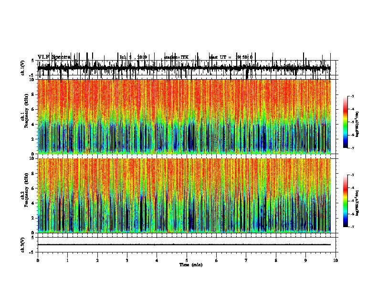Image resolution: width=378 pixels, height=292 pixels.
Task: Click time axis tick label "9"
Action: point(305,261)
